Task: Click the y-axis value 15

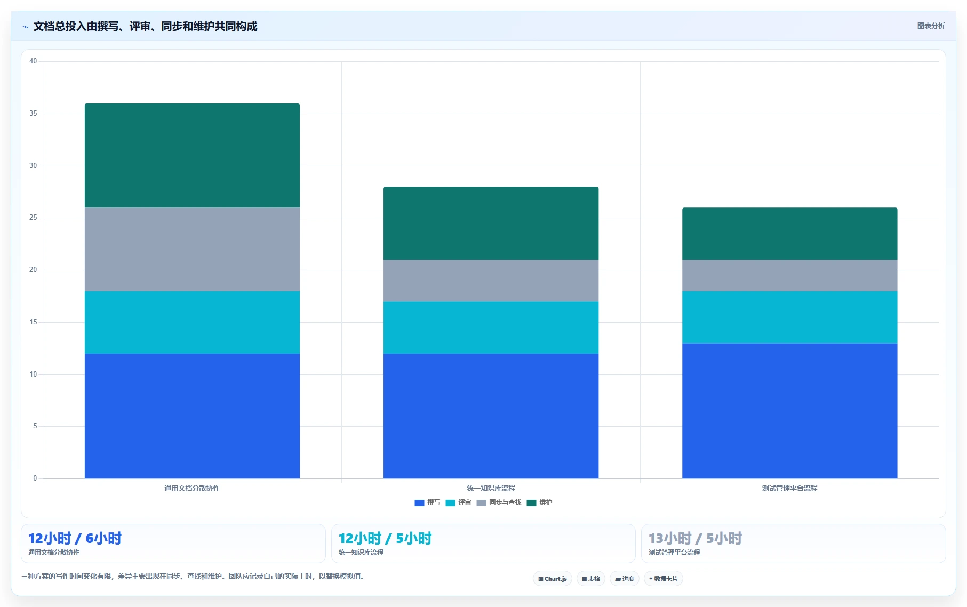Action: coord(33,322)
